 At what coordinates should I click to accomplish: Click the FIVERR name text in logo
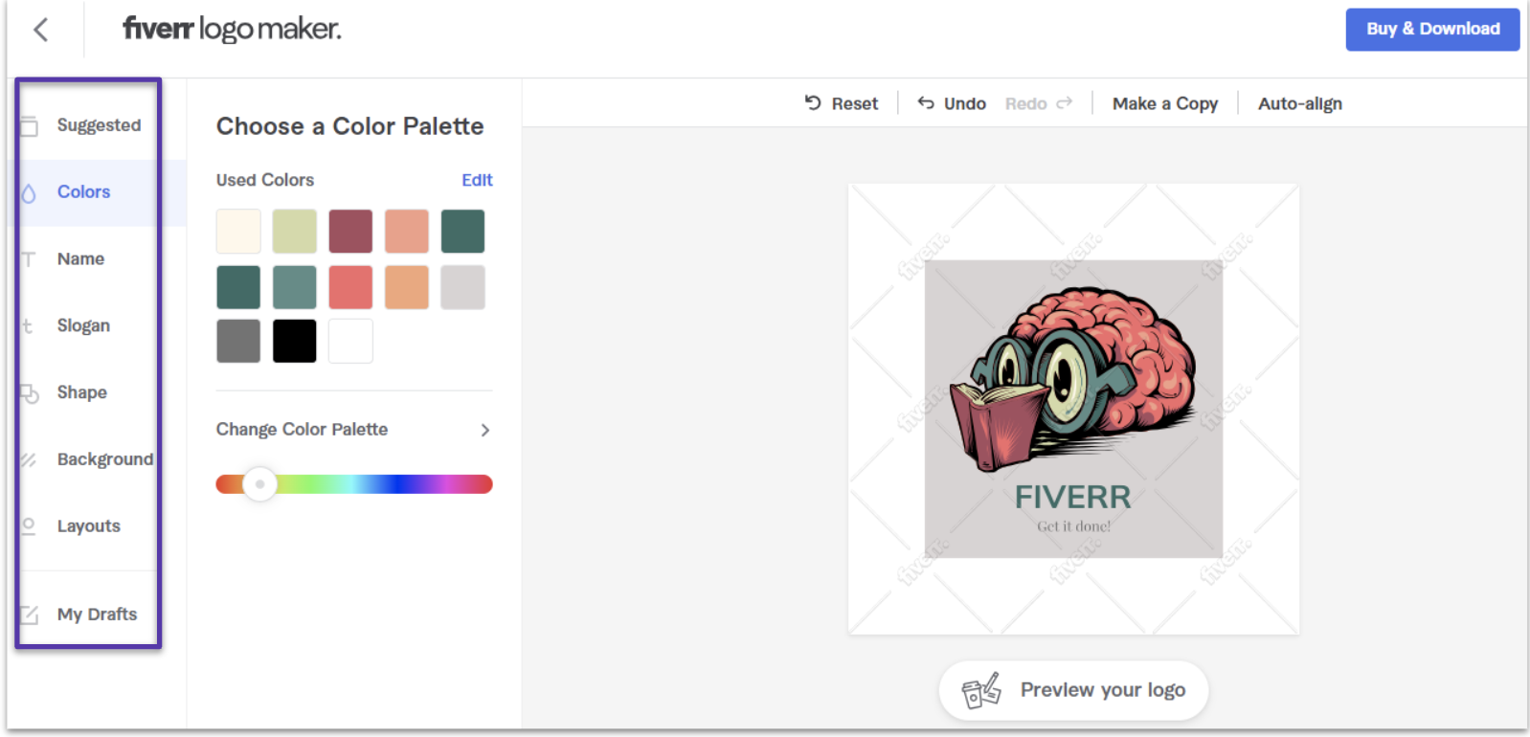coord(1072,498)
